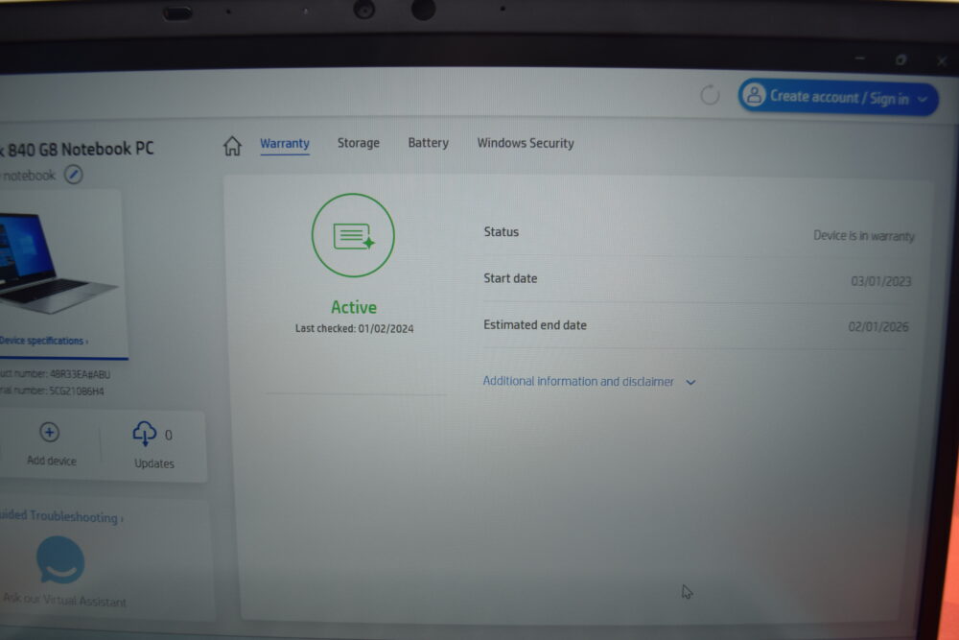The width and height of the screenshot is (959, 640).
Task: Open the Create account / Sign in dropdown
Action: click(x=923, y=99)
